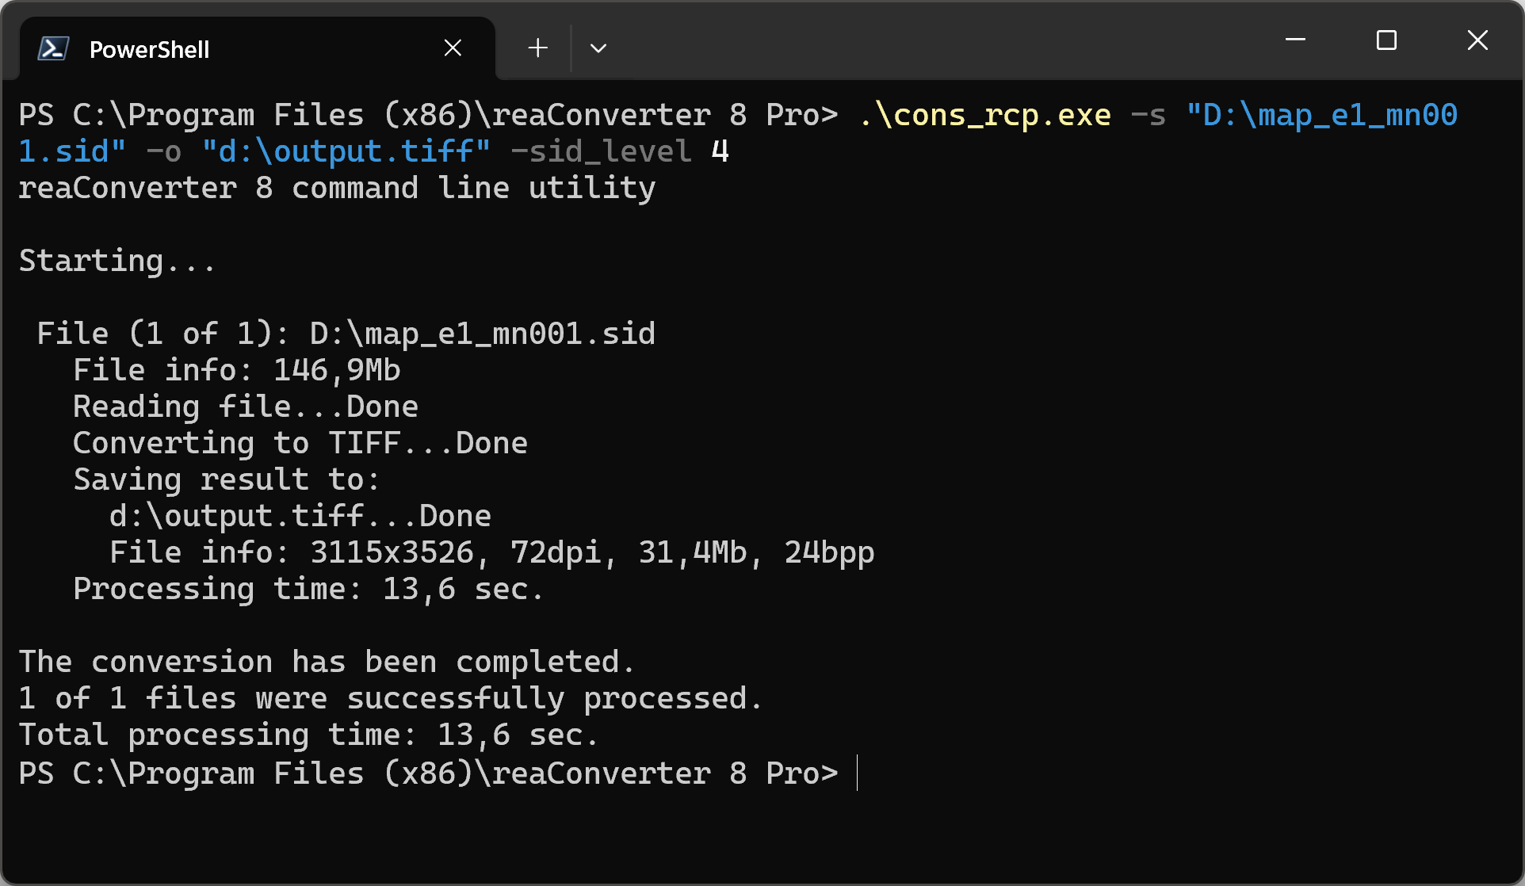Viewport: 1525px width, 886px height.
Task: Select the PowerShell tab title
Action: click(x=149, y=49)
